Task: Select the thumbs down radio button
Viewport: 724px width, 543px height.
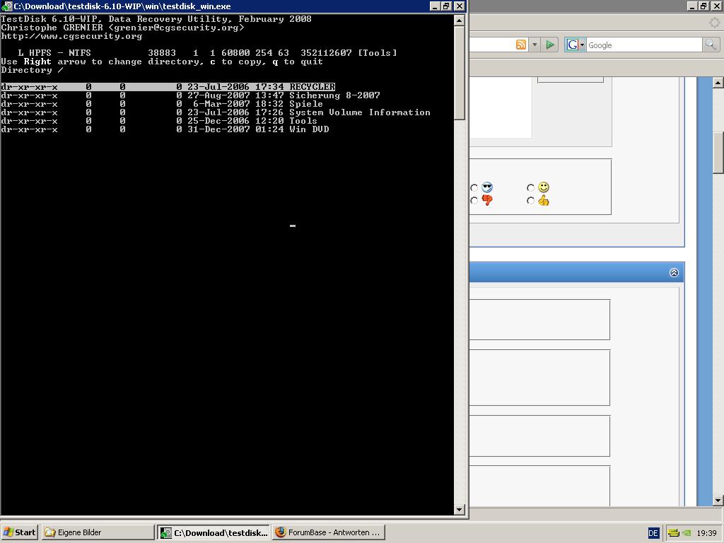Action: 474,200
